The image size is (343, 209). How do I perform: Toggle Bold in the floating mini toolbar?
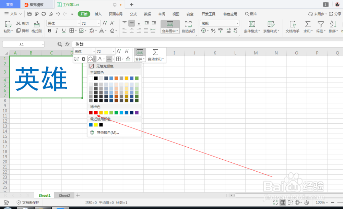pos(84,59)
